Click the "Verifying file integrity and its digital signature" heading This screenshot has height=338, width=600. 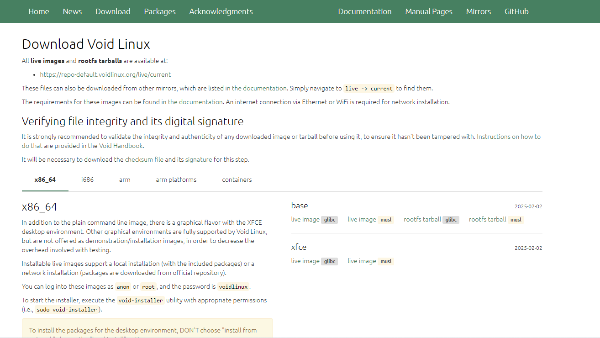coord(132,121)
